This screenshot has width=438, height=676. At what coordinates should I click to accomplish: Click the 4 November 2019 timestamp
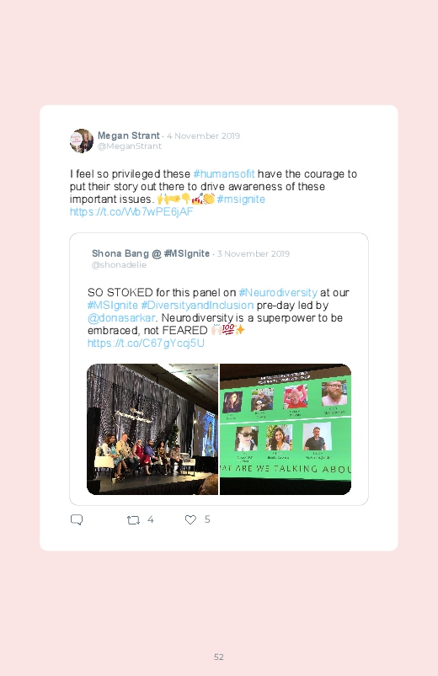tap(203, 136)
